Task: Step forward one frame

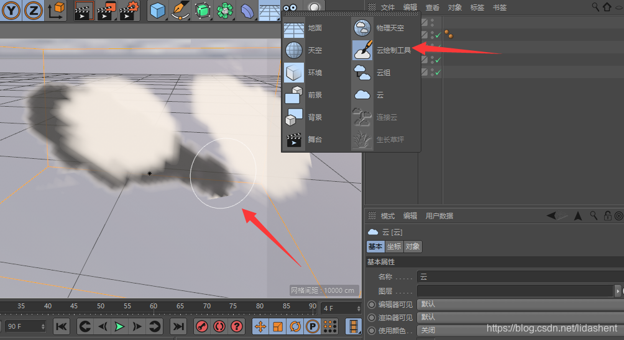Action: coord(137,326)
